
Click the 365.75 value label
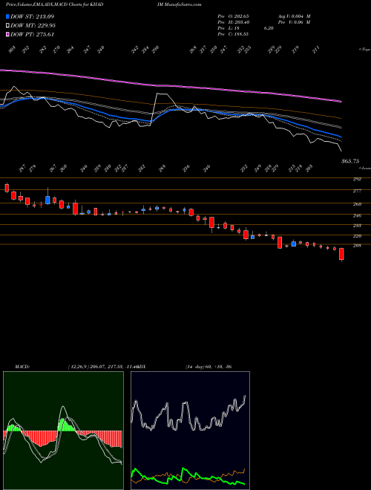(x=350, y=161)
